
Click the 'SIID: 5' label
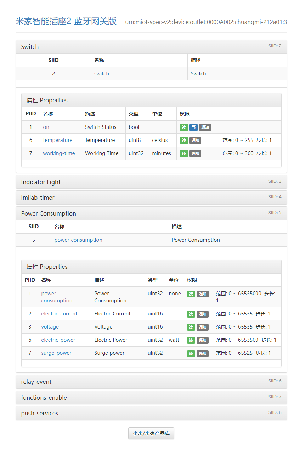pyautogui.click(x=275, y=213)
